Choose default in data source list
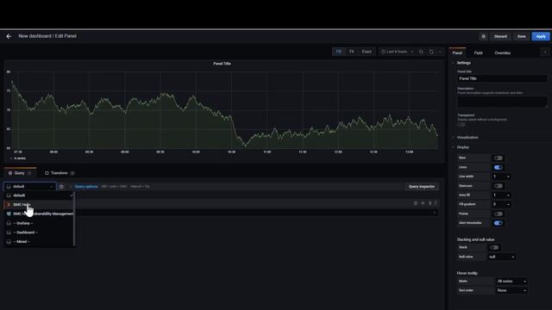The image size is (552, 310). pyautogui.click(x=39, y=195)
